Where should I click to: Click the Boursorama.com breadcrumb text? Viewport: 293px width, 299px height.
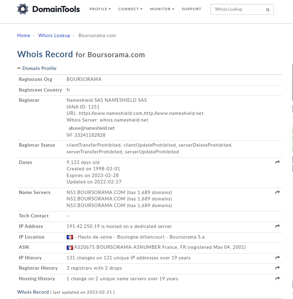click(x=97, y=35)
